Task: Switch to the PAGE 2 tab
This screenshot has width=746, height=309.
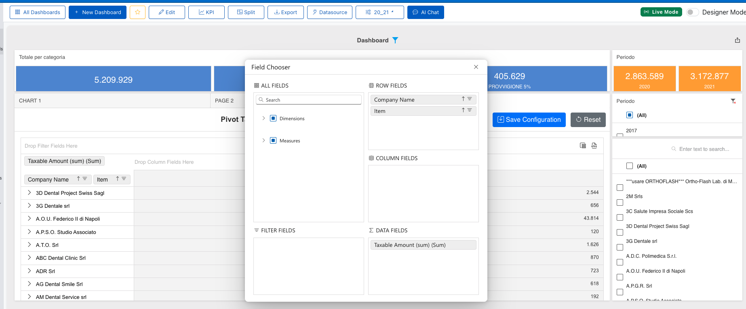Action: (x=224, y=100)
